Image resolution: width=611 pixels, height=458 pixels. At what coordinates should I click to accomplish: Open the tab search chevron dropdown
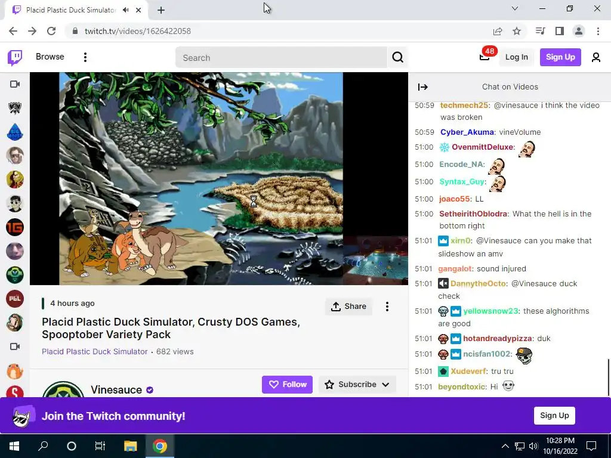[x=515, y=8]
